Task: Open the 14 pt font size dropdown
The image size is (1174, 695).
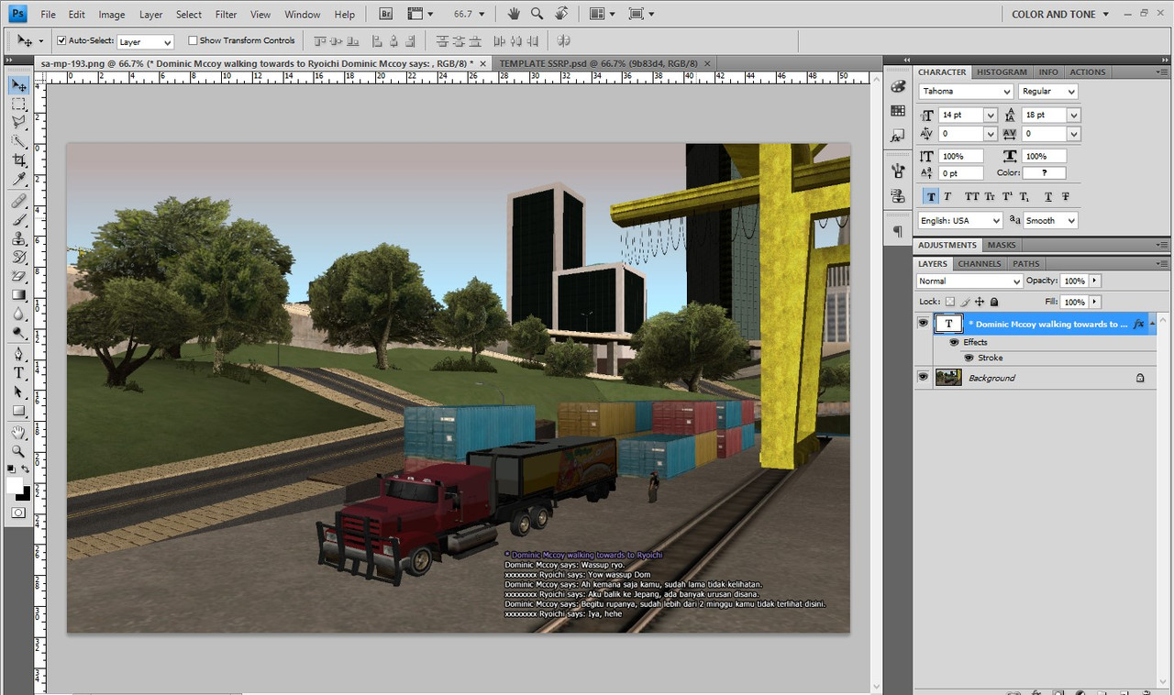Action: [x=990, y=116]
